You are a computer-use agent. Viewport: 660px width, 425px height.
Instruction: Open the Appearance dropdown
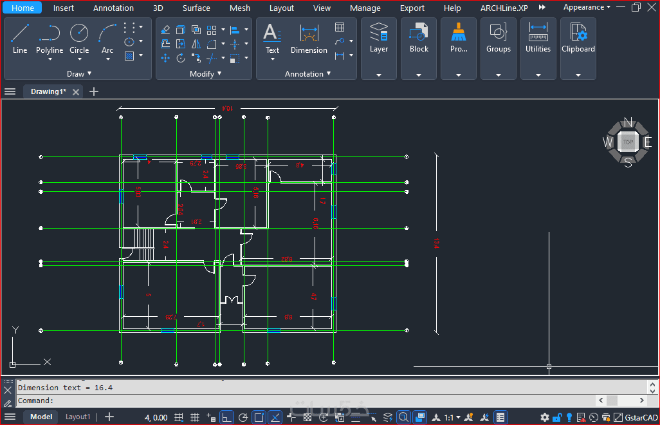coord(587,7)
